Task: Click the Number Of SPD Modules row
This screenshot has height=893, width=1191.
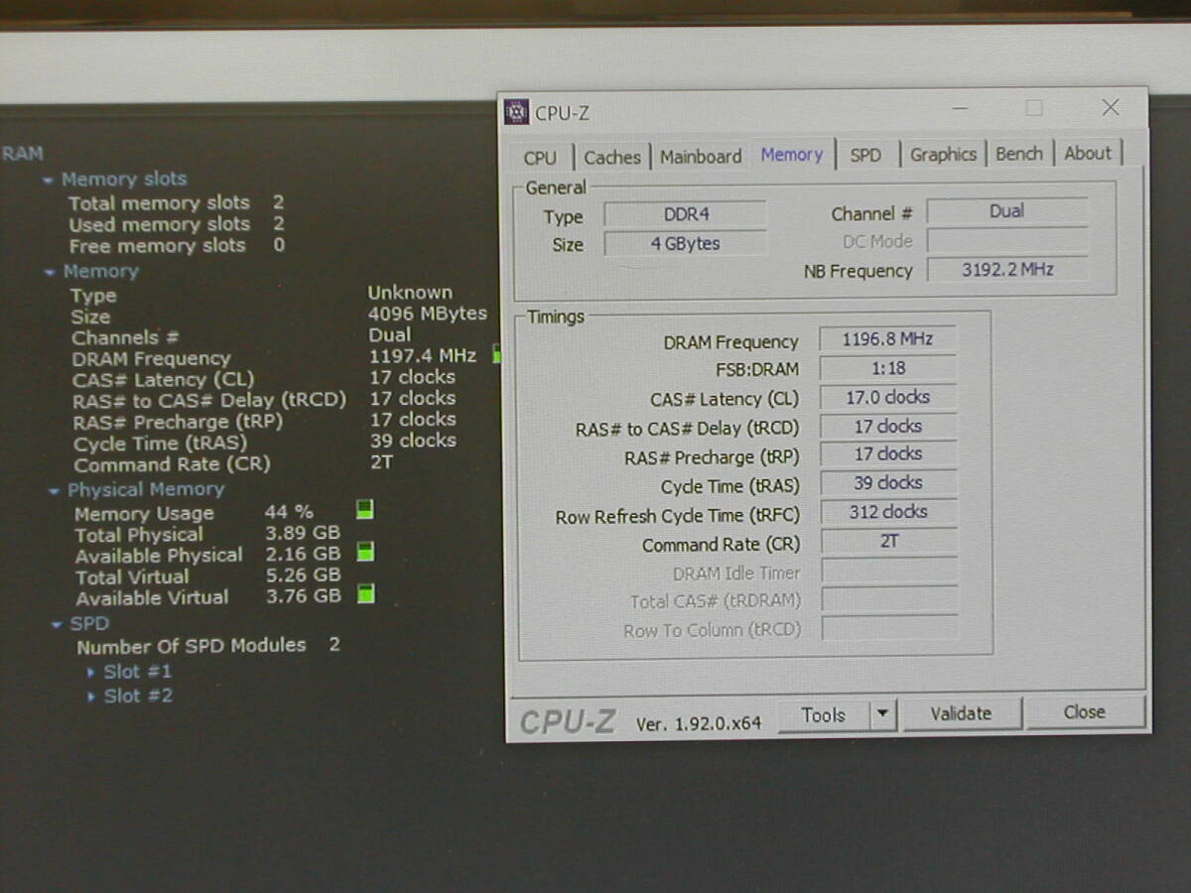Action: pyautogui.click(x=208, y=645)
